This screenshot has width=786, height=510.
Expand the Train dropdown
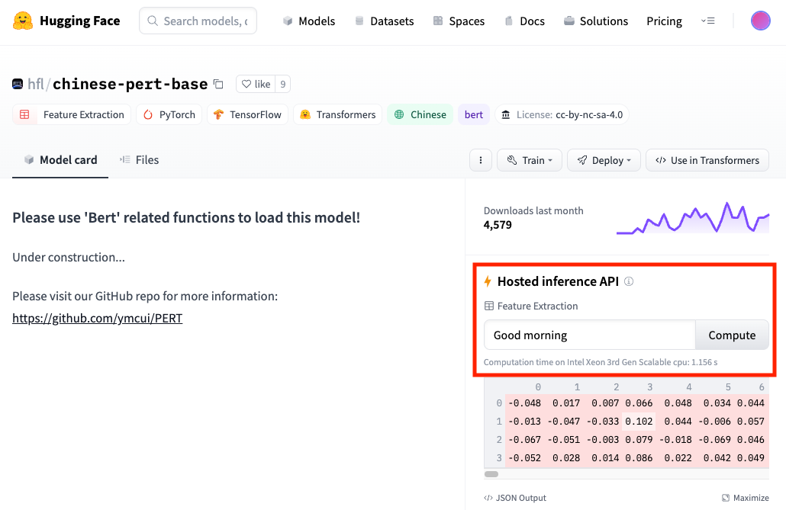pos(530,160)
